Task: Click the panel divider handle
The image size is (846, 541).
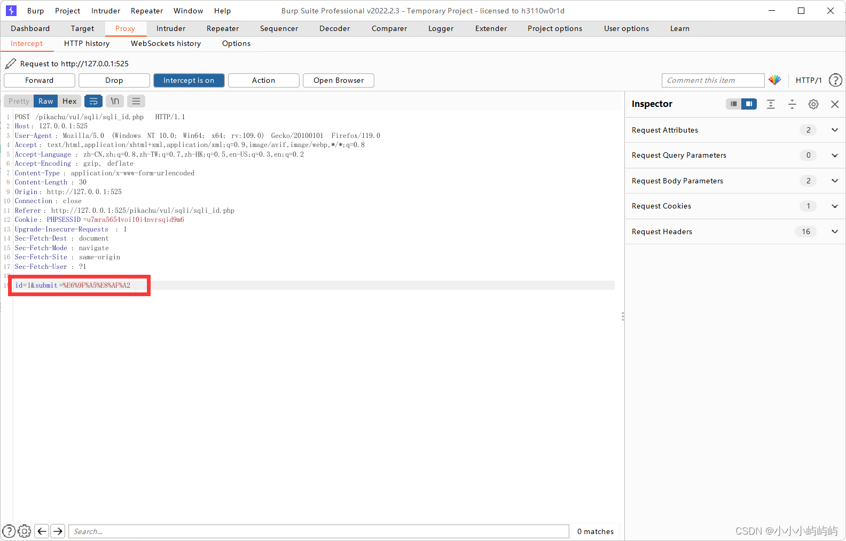Action: (x=623, y=316)
